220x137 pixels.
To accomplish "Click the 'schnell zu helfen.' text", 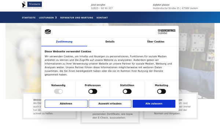I will 43,114.
